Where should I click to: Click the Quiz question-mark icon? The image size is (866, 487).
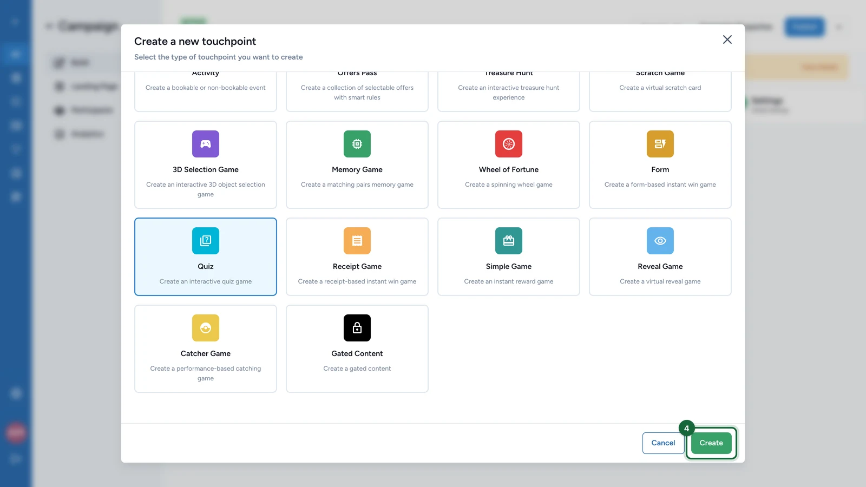pos(206,241)
